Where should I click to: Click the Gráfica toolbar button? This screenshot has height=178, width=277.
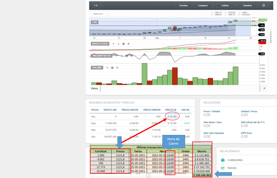point(225,5)
